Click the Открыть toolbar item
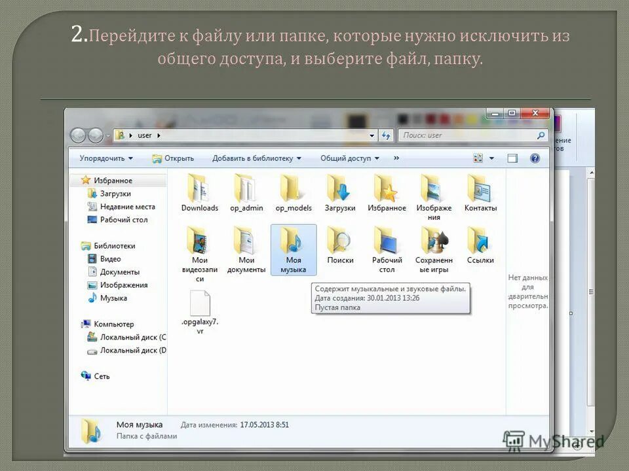 click(177, 158)
